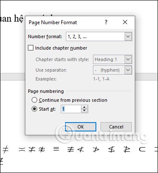Select Continue from previous section
This screenshot has height=173, width=158.
pyautogui.click(x=34, y=100)
